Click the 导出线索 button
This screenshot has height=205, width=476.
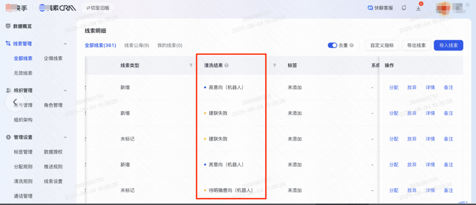pyautogui.click(x=416, y=46)
